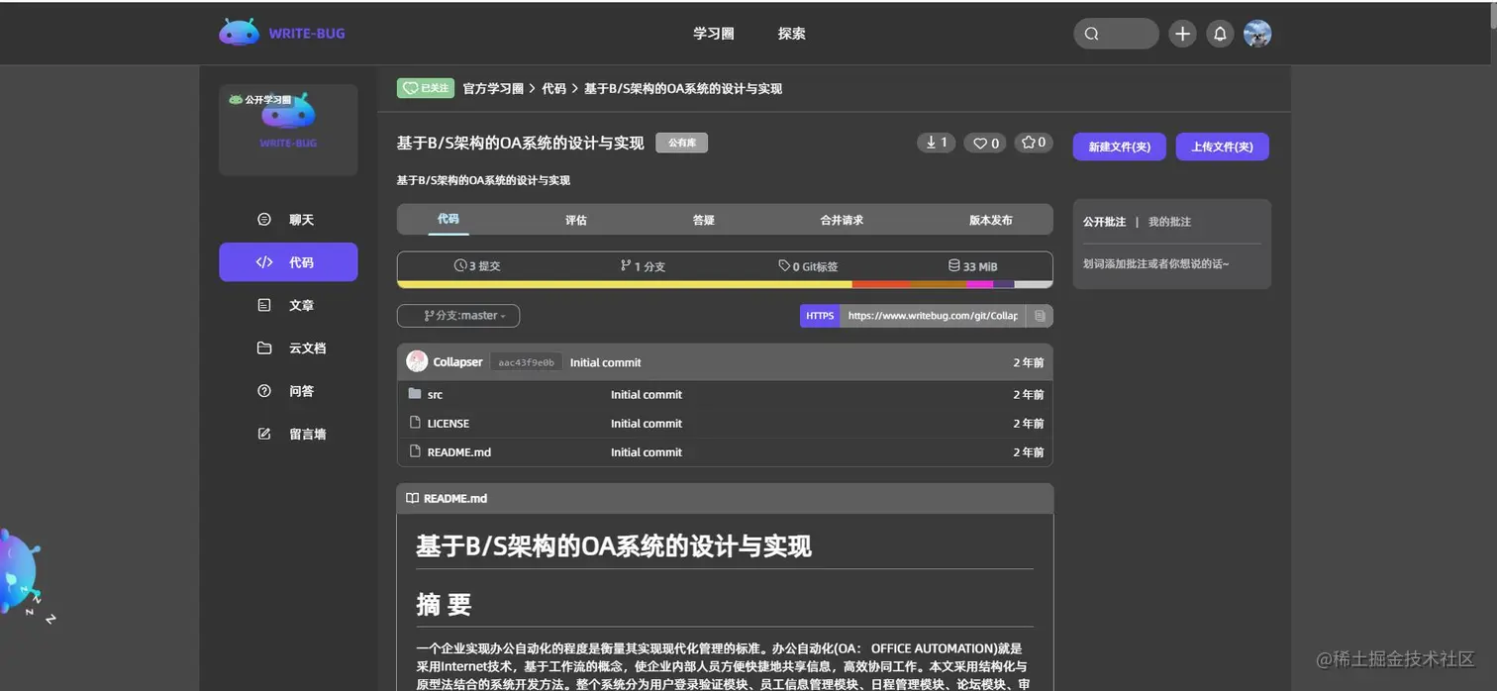
Task: Select the 我的批注 annotations tab
Action: tap(1169, 222)
